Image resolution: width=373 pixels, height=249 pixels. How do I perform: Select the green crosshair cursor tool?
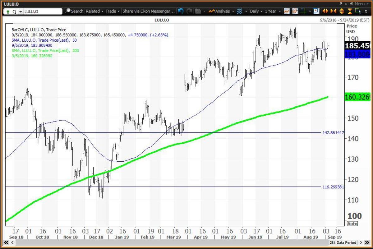[303, 11]
